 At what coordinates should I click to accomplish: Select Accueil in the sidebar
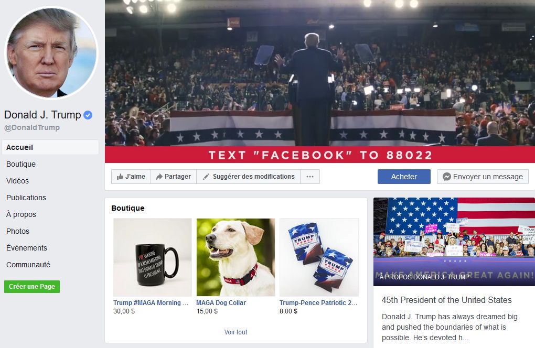click(50, 147)
